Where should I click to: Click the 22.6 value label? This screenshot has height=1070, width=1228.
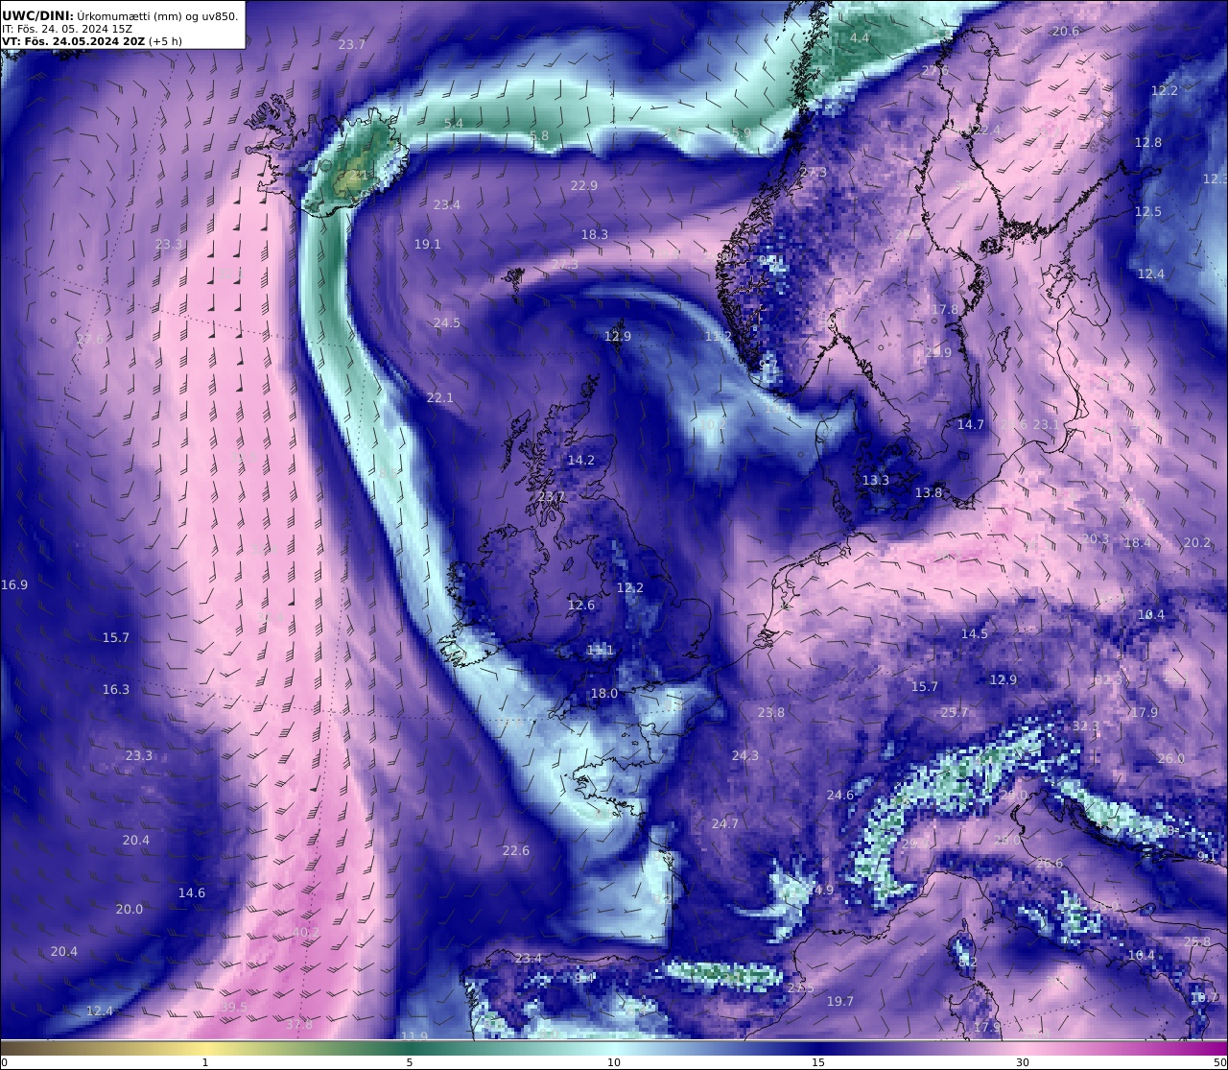(515, 851)
